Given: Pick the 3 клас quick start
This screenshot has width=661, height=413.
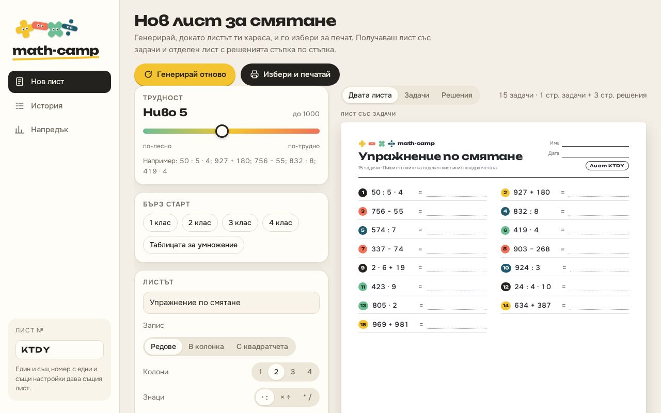Looking at the screenshot, I should click(x=240, y=223).
